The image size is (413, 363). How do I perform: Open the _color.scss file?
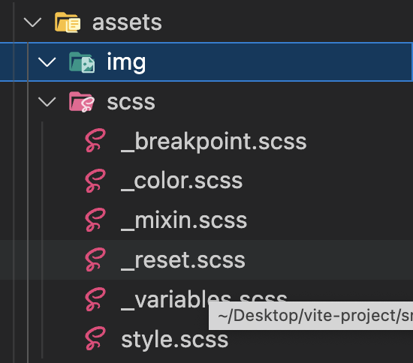click(182, 181)
